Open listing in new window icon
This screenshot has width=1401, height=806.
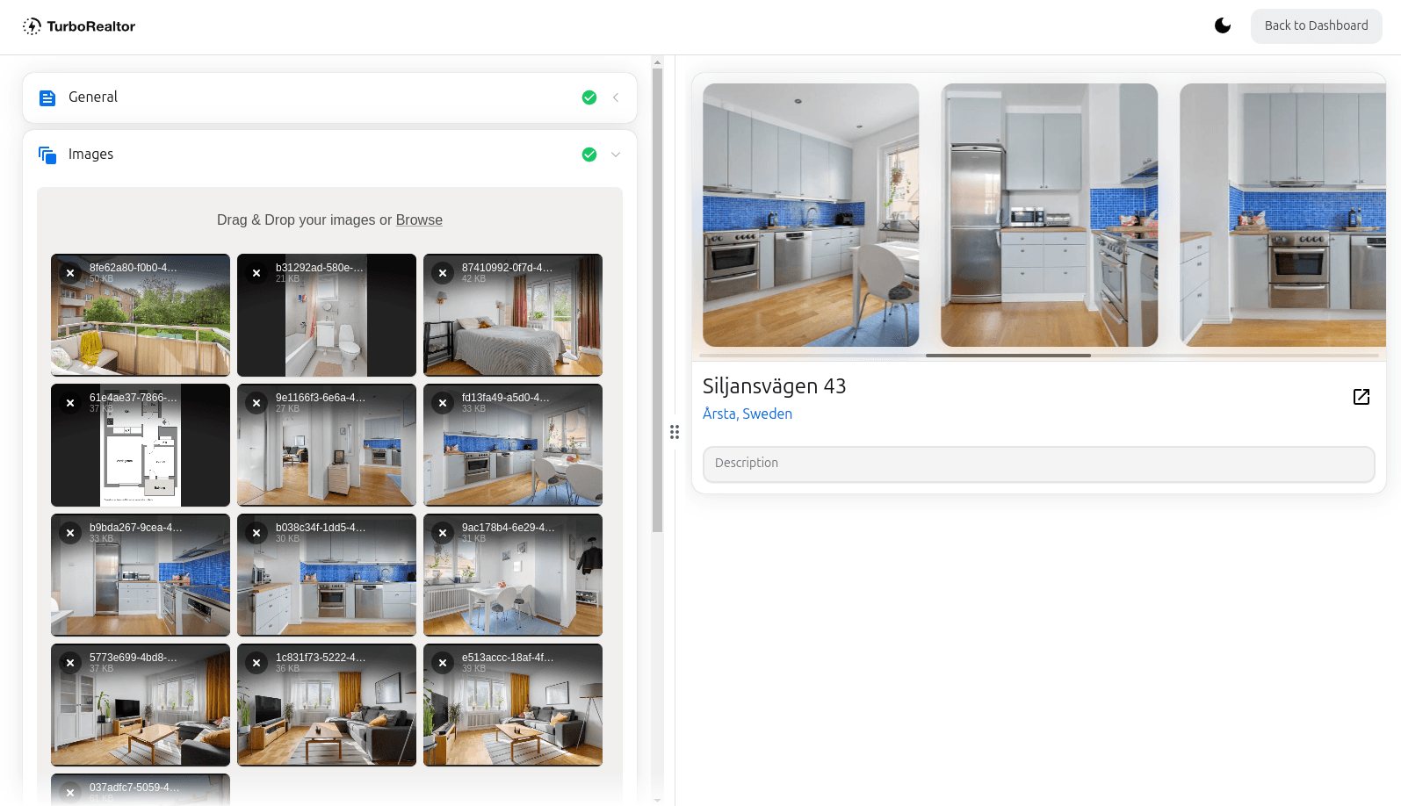click(1361, 397)
